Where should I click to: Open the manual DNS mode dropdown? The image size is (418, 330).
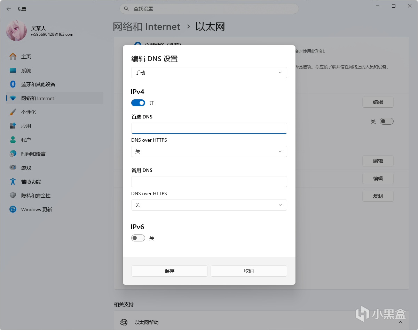[x=209, y=73]
